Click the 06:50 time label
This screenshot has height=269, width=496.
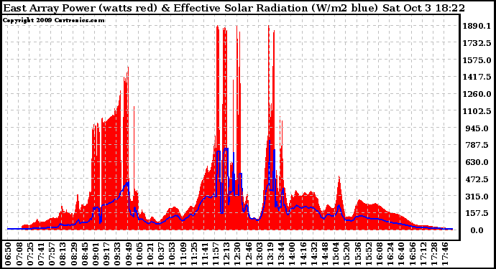tap(9, 253)
